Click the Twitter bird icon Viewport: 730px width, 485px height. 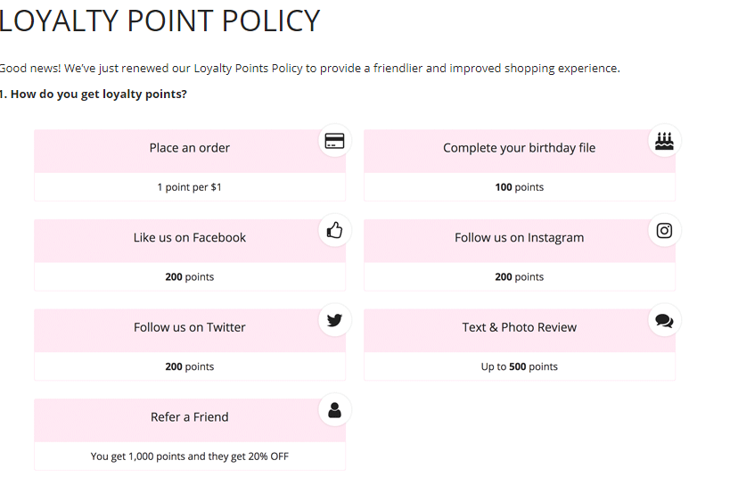point(334,320)
